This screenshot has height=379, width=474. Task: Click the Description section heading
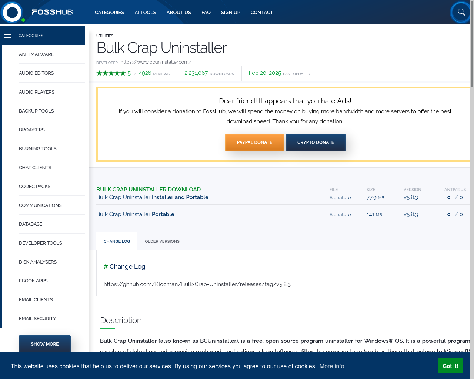coord(121,320)
